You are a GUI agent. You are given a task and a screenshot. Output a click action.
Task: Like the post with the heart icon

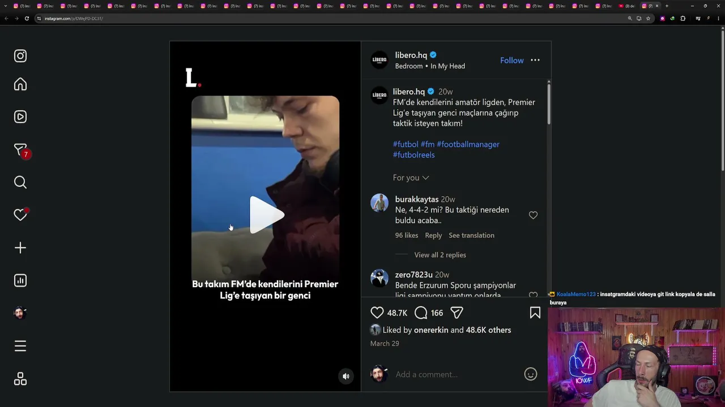[x=377, y=313]
